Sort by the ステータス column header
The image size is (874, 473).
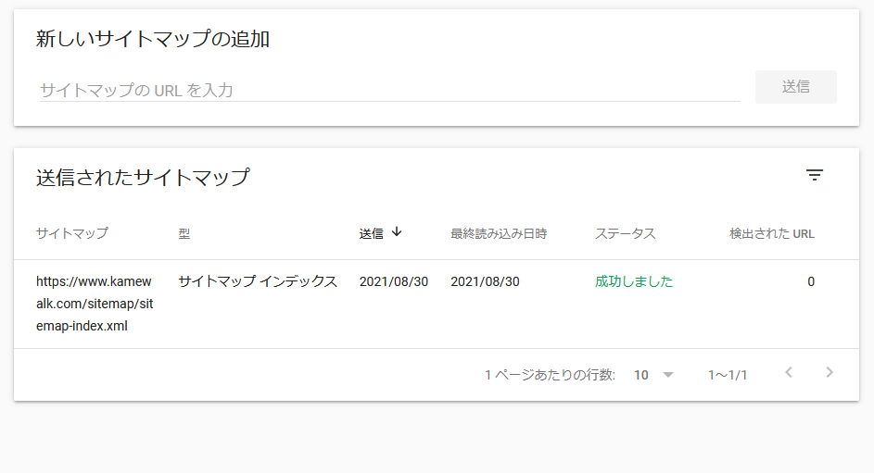[625, 233]
